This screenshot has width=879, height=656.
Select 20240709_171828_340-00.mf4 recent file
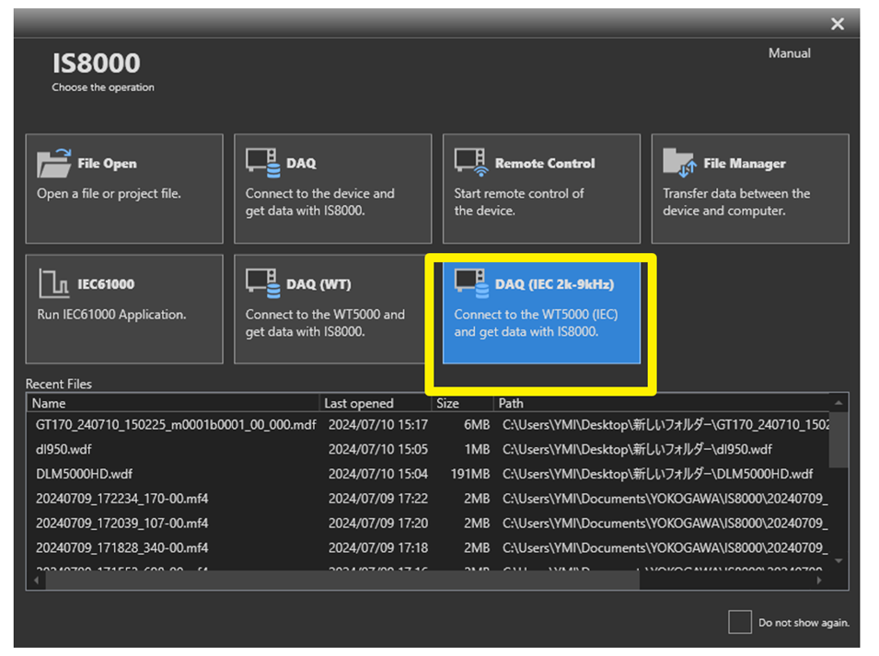(121, 547)
